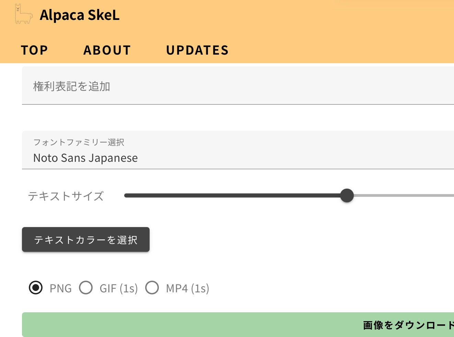Select the GIF radio button circle

[86, 288]
